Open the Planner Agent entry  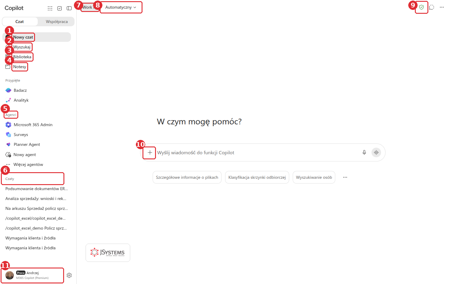(27, 144)
